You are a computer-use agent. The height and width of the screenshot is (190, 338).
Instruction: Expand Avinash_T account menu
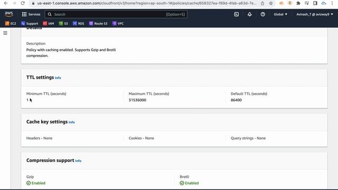315,14
